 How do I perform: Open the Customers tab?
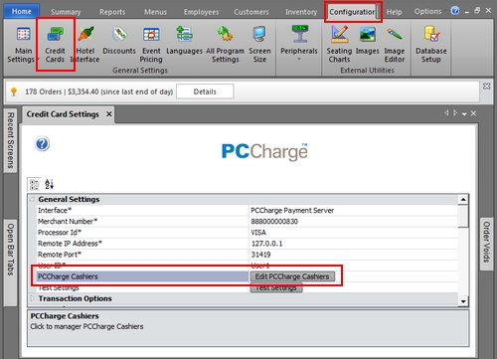click(251, 12)
